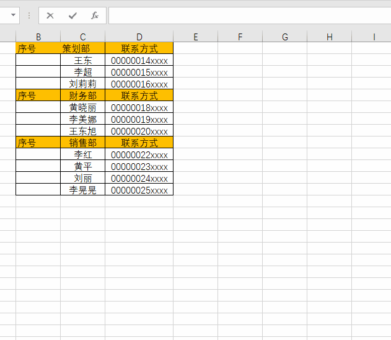
Task: Select column H header
Action: 330,37
